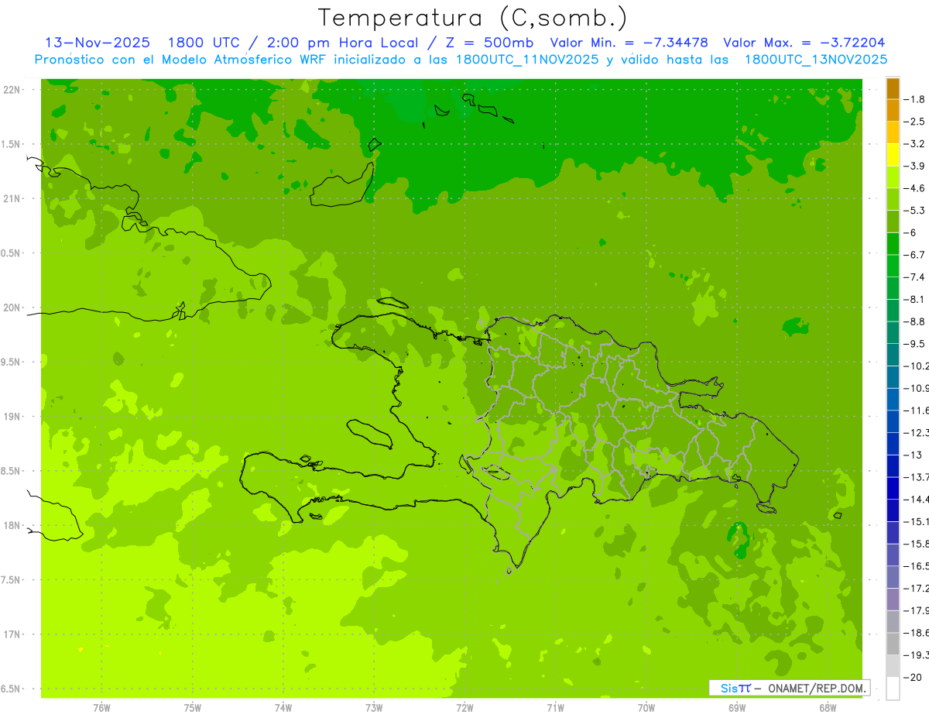Click the '-20' colorbar label
This screenshot has width=929, height=718.
tap(914, 677)
